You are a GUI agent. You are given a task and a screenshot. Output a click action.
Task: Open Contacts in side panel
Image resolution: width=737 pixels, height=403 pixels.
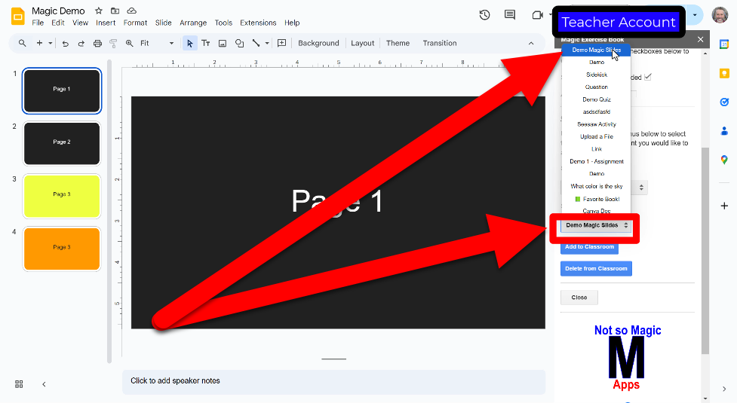click(x=724, y=131)
